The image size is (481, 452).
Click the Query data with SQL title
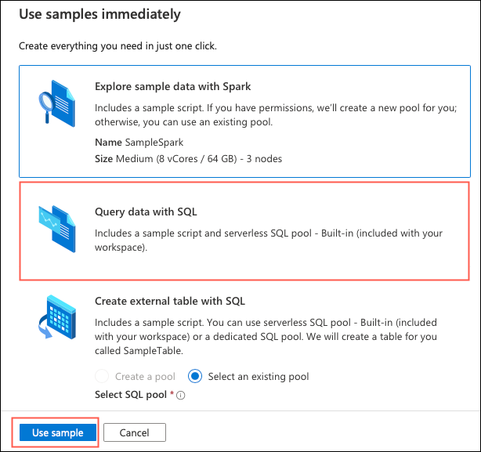[146, 212]
